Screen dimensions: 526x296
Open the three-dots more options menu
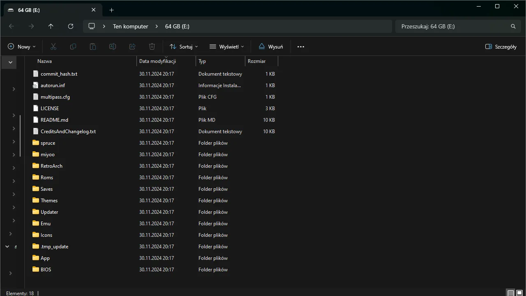(301, 47)
